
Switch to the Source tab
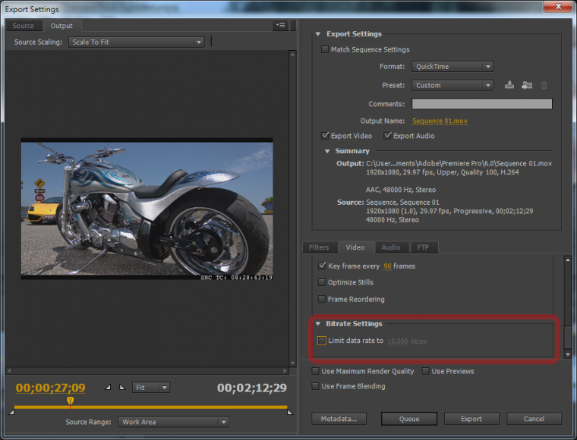pyautogui.click(x=24, y=26)
